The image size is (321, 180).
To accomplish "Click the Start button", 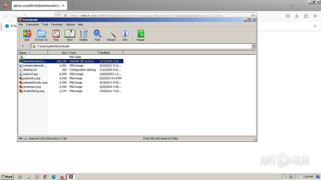I will coord(7,177).
